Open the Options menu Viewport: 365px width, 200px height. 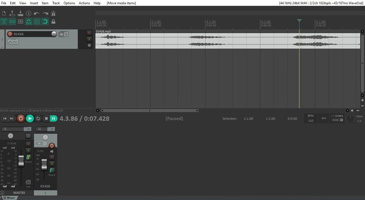[x=69, y=3]
